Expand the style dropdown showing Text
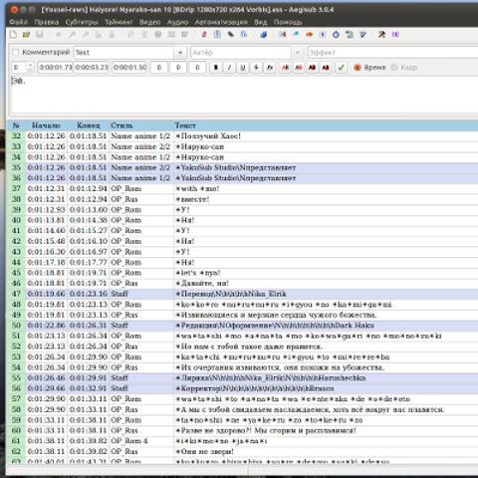Viewport: 478px width, 478px height. pyautogui.click(x=180, y=53)
